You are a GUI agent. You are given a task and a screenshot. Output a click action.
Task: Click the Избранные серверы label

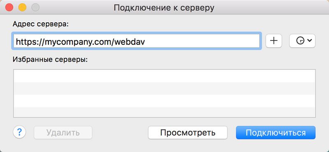point(50,60)
